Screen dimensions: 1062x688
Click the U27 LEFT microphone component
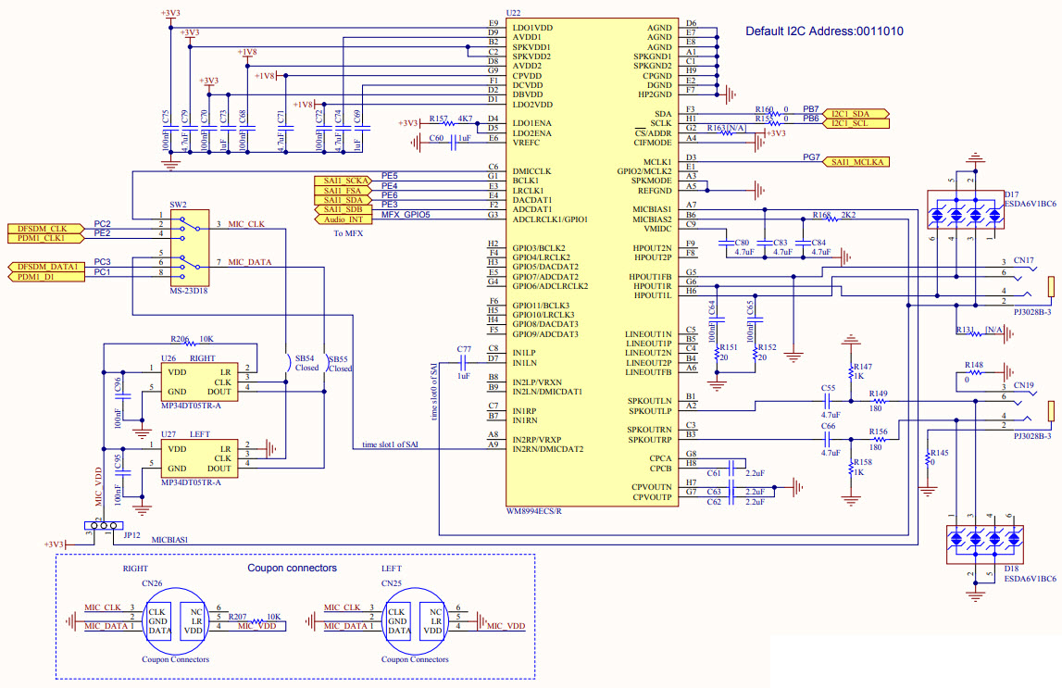pyautogui.click(x=199, y=458)
